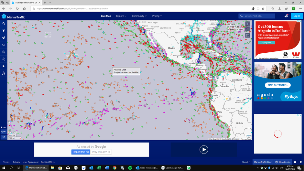Viewport: 304px width, 171px height.
Task: Click the MarineTraffic logo
Action: point(13,16)
